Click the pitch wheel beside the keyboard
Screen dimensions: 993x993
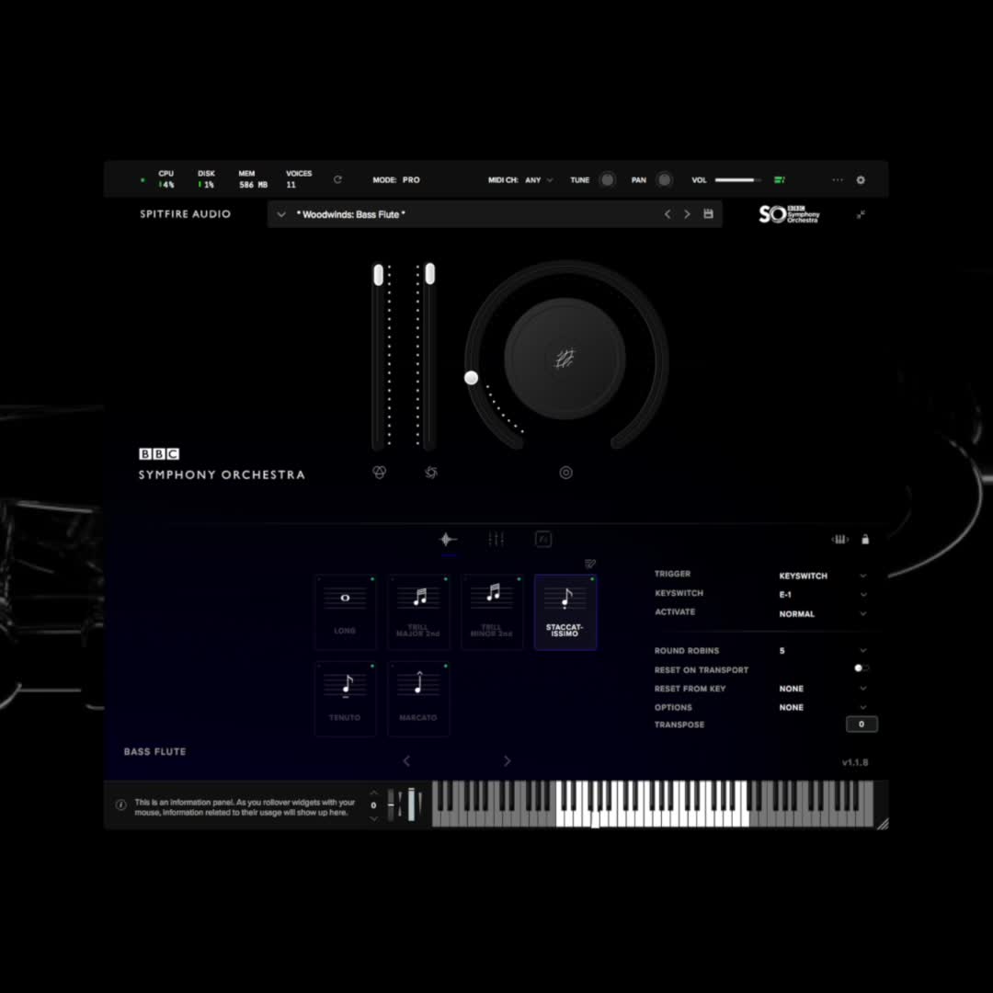[391, 805]
